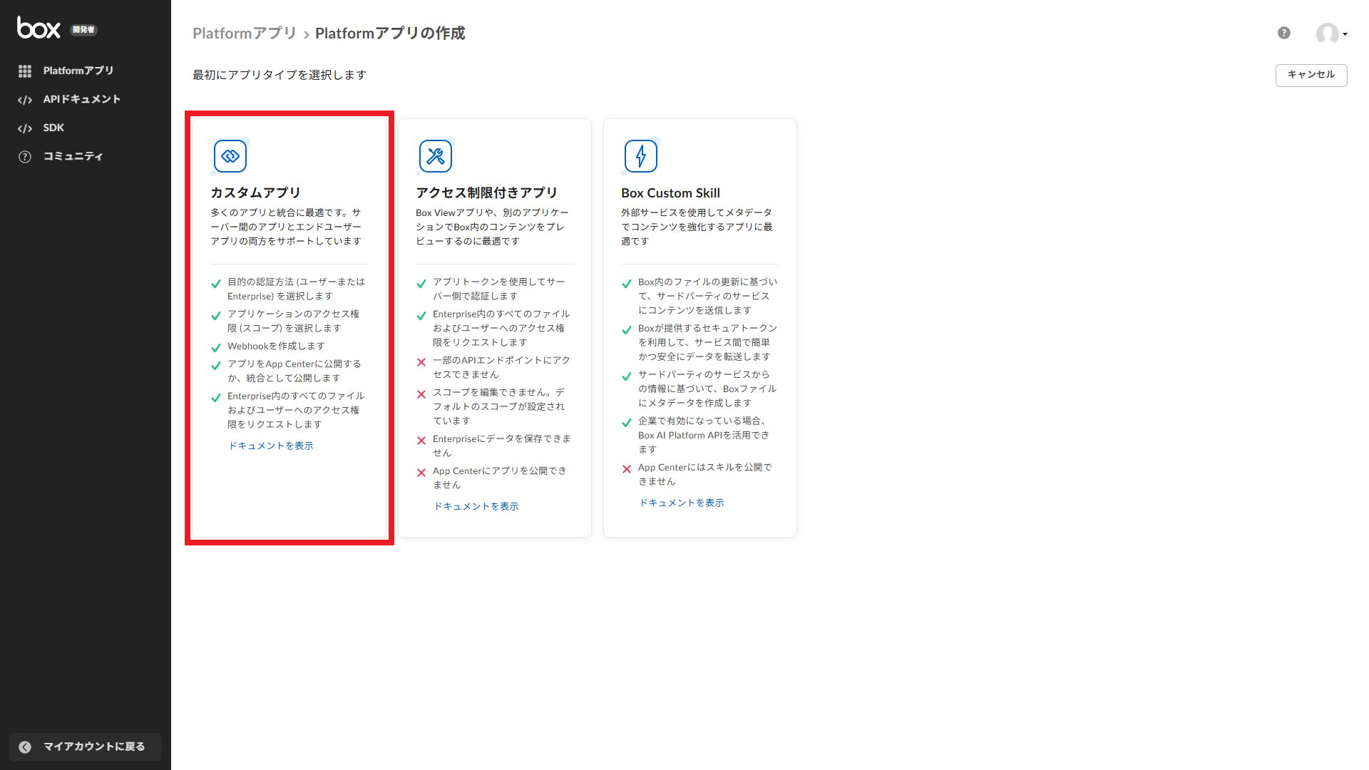Open help via question mark icon
This screenshot has height=770, width=1369.
point(1283,33)
